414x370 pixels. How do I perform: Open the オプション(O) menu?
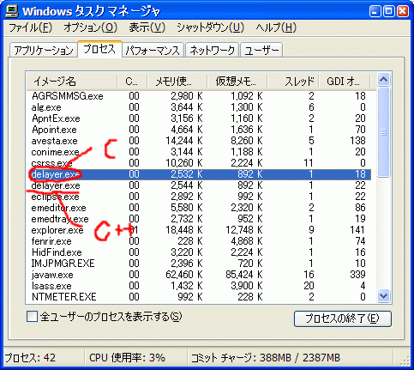[90, 27]
